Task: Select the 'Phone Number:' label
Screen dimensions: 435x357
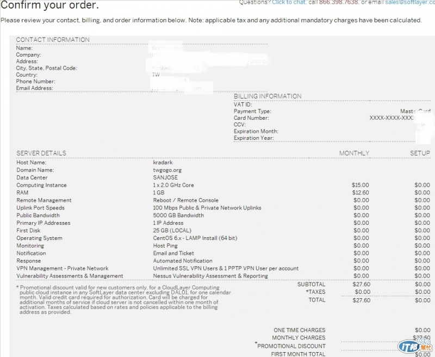Action: pyautogui.click(x=35, y=81)
